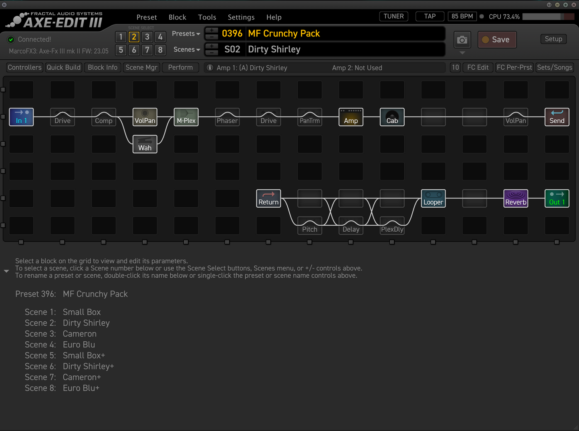Open the Presets dropdown

[x=185, y=34]
